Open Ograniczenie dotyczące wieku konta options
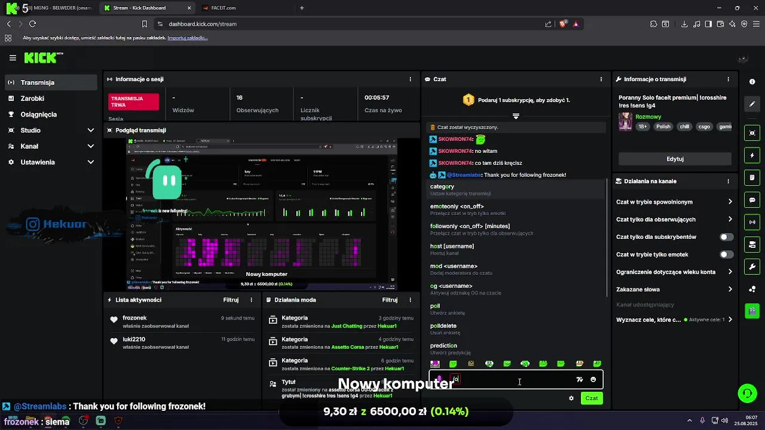Screen dimensions: 765x430 [674, 272]
